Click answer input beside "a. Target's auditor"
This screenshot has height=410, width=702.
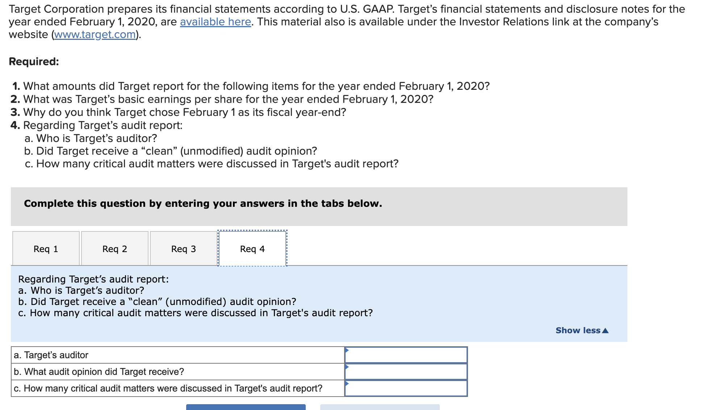(406, 355)
